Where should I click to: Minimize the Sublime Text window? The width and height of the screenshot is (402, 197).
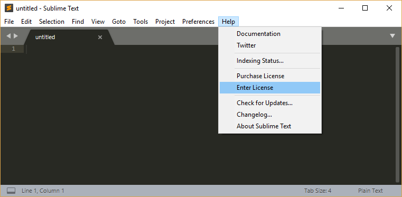click(341, 8)
